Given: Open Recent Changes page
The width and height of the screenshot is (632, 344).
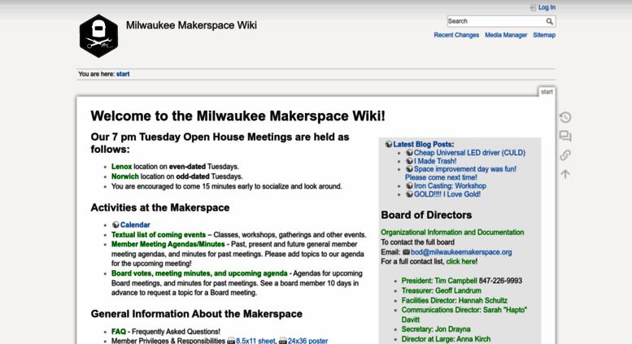Looking at the screenshot, I should 456,35.
